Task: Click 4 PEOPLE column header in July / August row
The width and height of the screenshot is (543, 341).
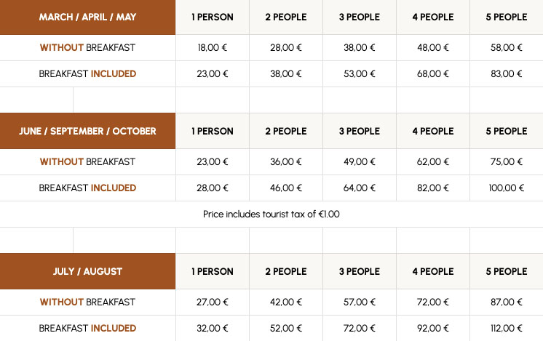Action: [x=433, y=271]
